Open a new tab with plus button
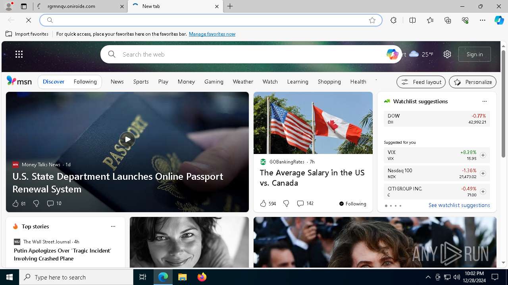 (230, 6)
